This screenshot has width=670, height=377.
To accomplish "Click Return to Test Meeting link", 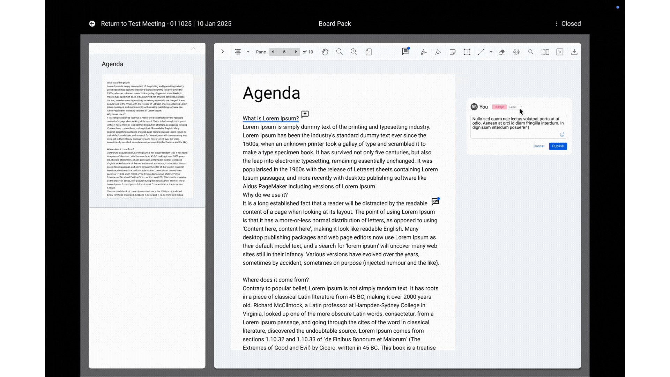I will coord(166,24).
